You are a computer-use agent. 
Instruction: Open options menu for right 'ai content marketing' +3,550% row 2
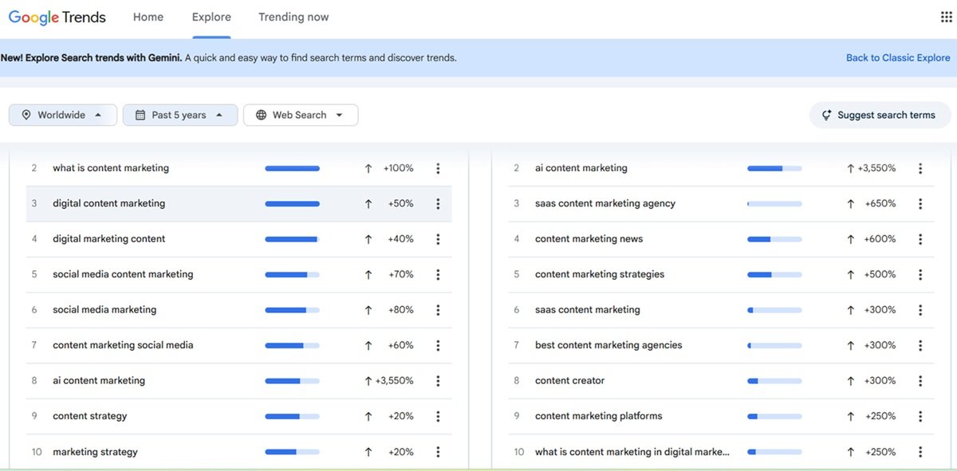[920, 168]
